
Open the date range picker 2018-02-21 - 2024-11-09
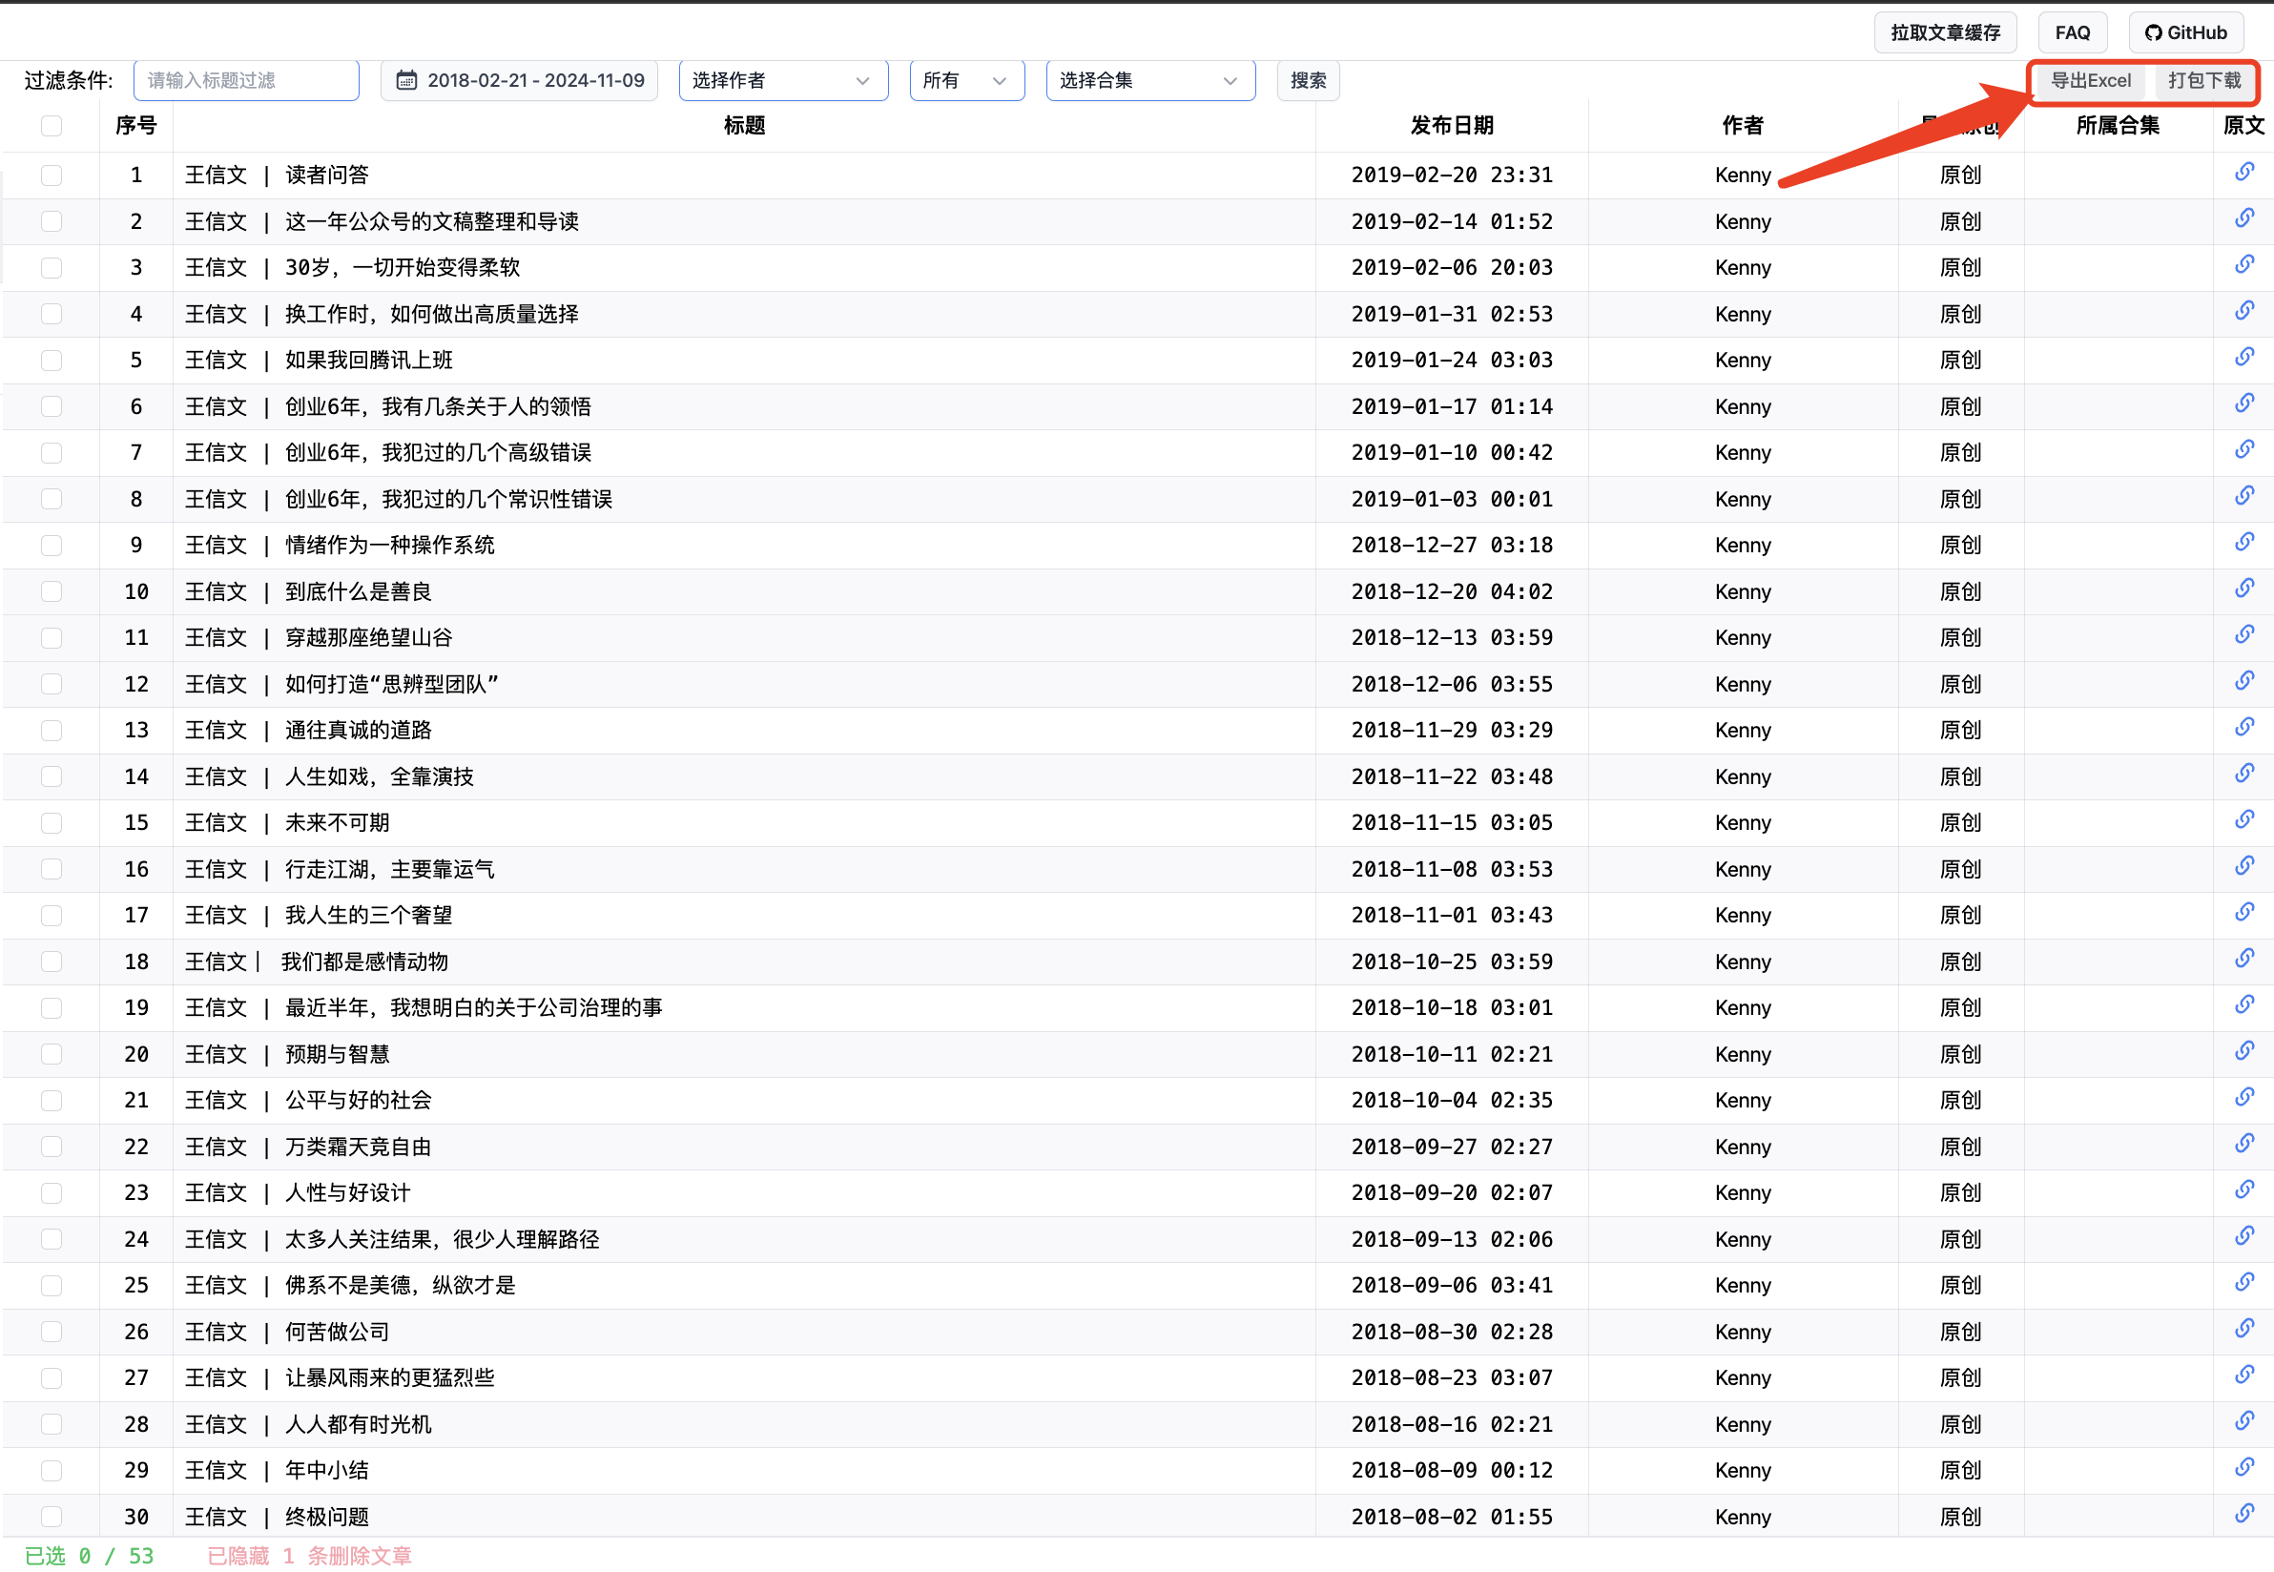519,81
